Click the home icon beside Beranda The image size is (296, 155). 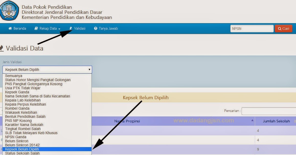(x=10, y=28)
